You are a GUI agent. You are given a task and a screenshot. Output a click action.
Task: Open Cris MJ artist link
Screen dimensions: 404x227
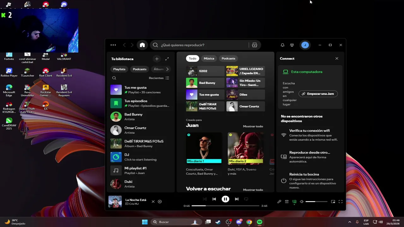(x=134, y=204)
